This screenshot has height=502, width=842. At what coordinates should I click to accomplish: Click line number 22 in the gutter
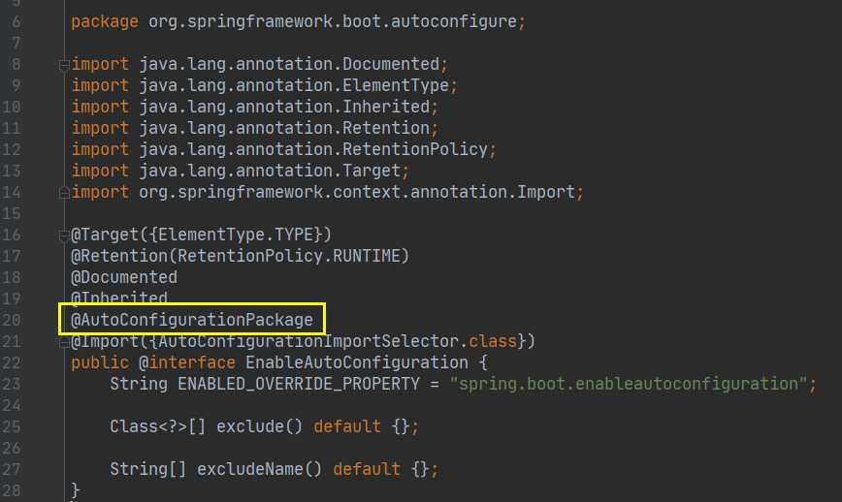(12, 362)
